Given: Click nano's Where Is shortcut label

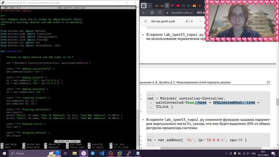Looking at the screenshot, I should pos(54,144).
